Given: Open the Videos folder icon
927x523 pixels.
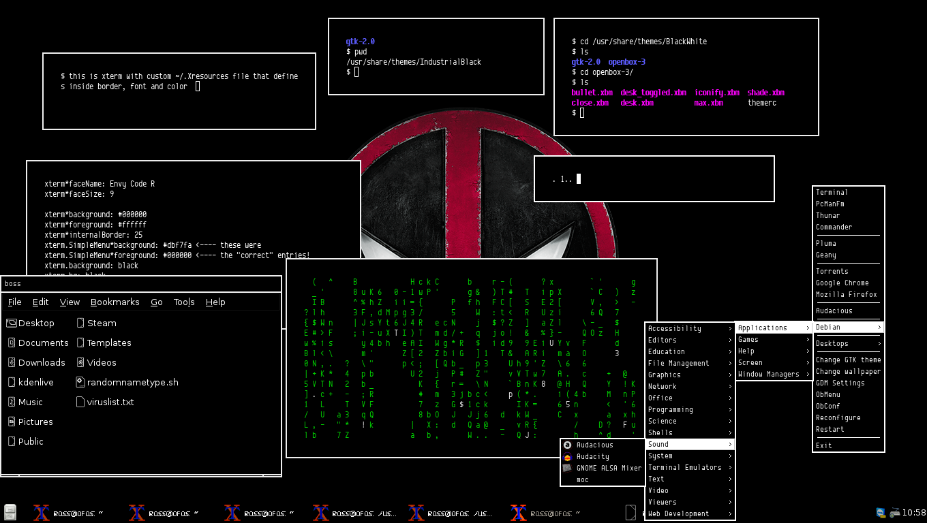Looking at the screenshot, I should pyautogui.click(x=80, y=362).
